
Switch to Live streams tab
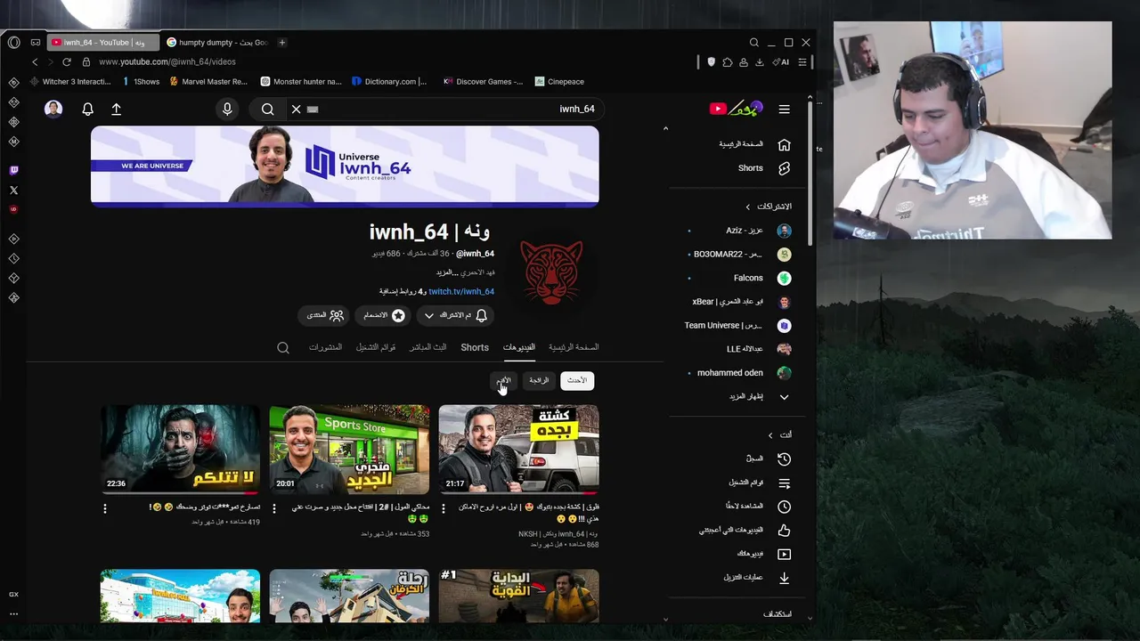click(427, 347)
